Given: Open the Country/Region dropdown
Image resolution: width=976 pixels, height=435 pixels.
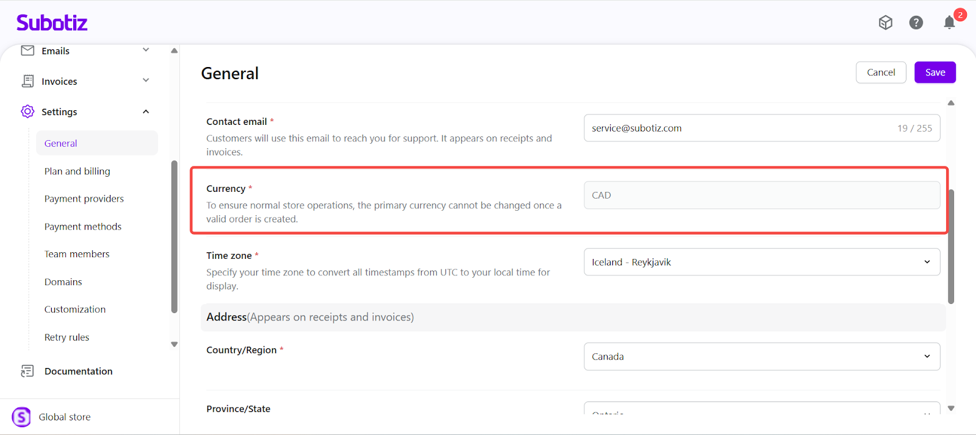Looking at the screenshot, I should [x=761, y=356].
